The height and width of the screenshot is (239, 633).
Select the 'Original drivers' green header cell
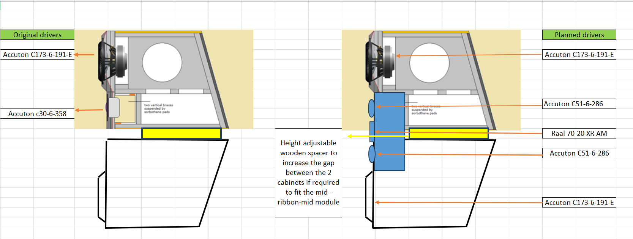coord(37,35)
